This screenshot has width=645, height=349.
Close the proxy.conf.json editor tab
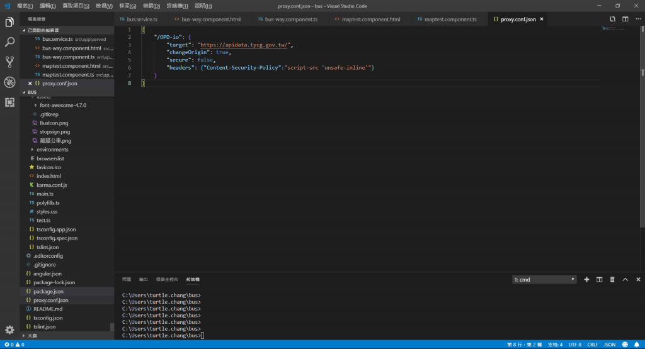click(542, 19)
